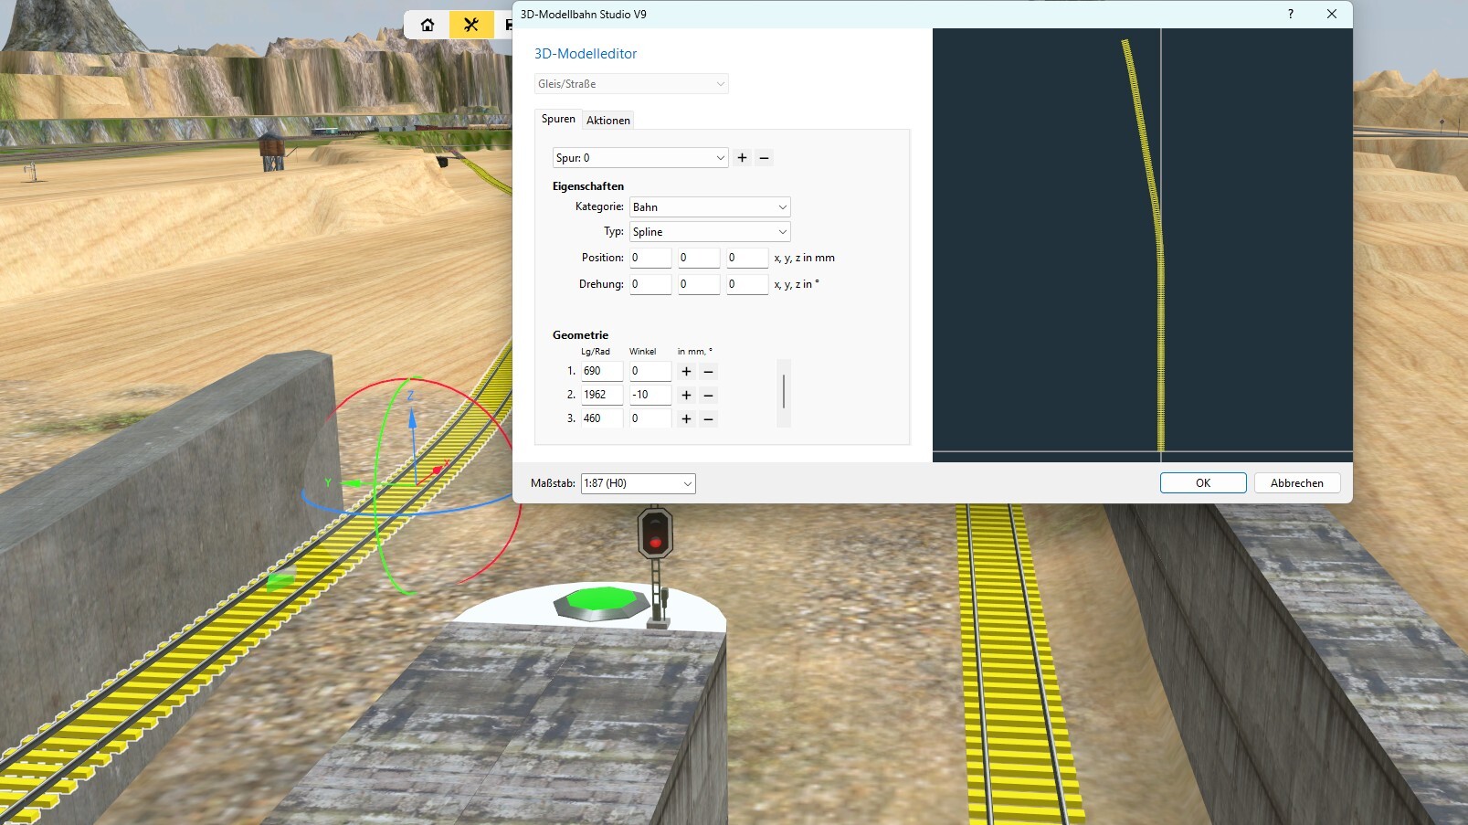Image resolution: width=1468 pixels, height=825 pixels.
Task: Cancel the dialog with the Abbrechen button
Action: click(x=1297, y=483)
